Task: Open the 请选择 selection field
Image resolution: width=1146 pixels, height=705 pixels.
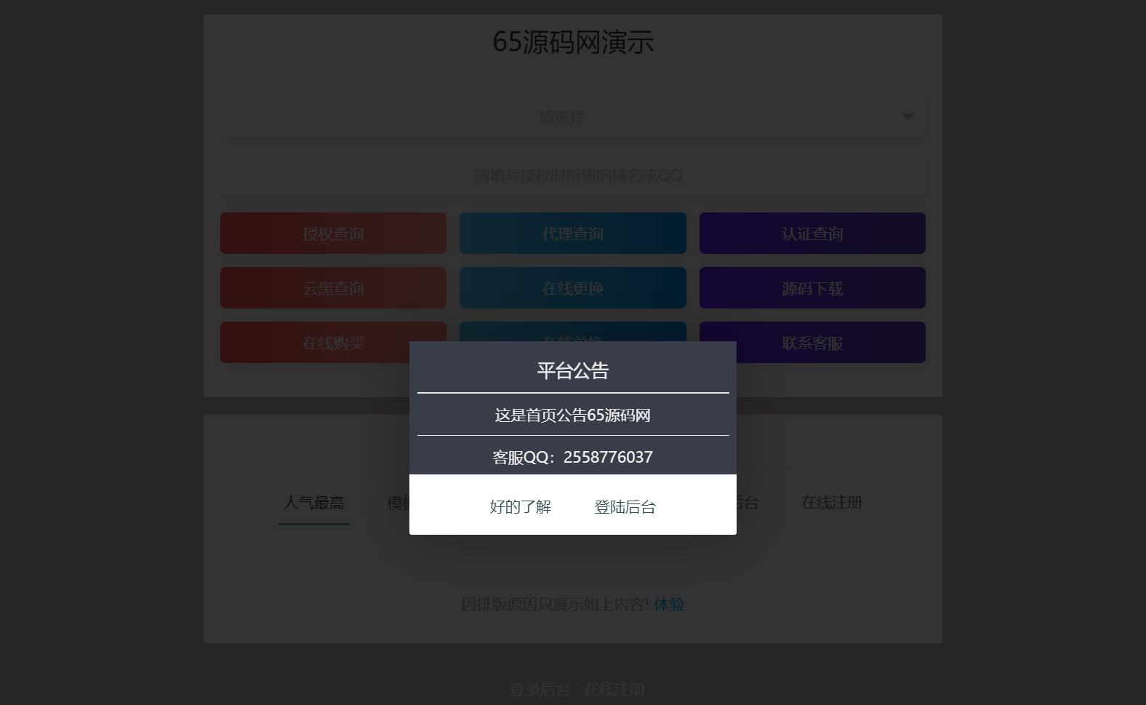Action: pyautogui.click(x=573, y=116)
